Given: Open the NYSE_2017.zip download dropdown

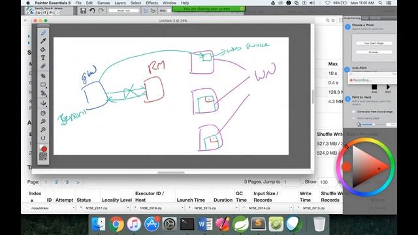Looking at the screenshot, I should 128,208.
